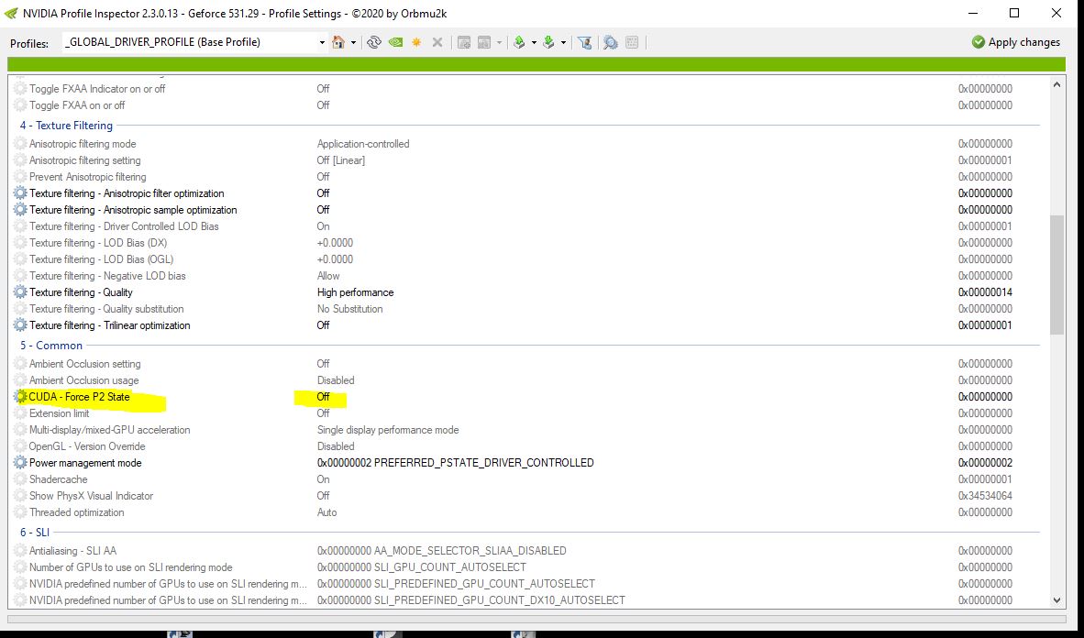The image size is (1084, 638).
Task: Click the vertical scrollbar thumb
Action: pos(1056,274)
